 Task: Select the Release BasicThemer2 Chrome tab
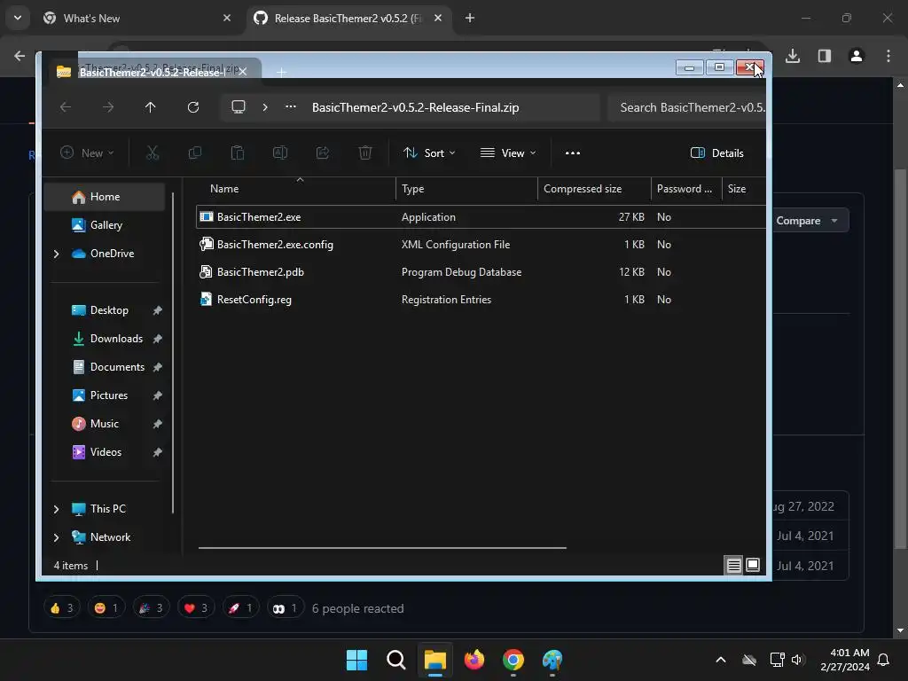(348, 18)
